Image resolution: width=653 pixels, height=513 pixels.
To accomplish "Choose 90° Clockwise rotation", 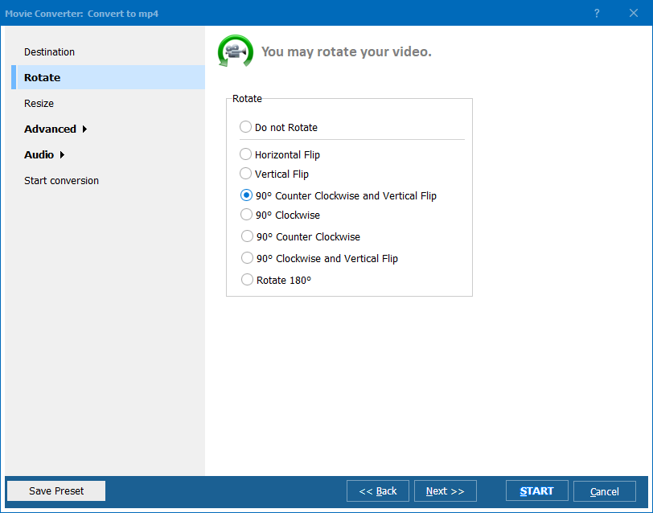I will click(x=246, y=215).
